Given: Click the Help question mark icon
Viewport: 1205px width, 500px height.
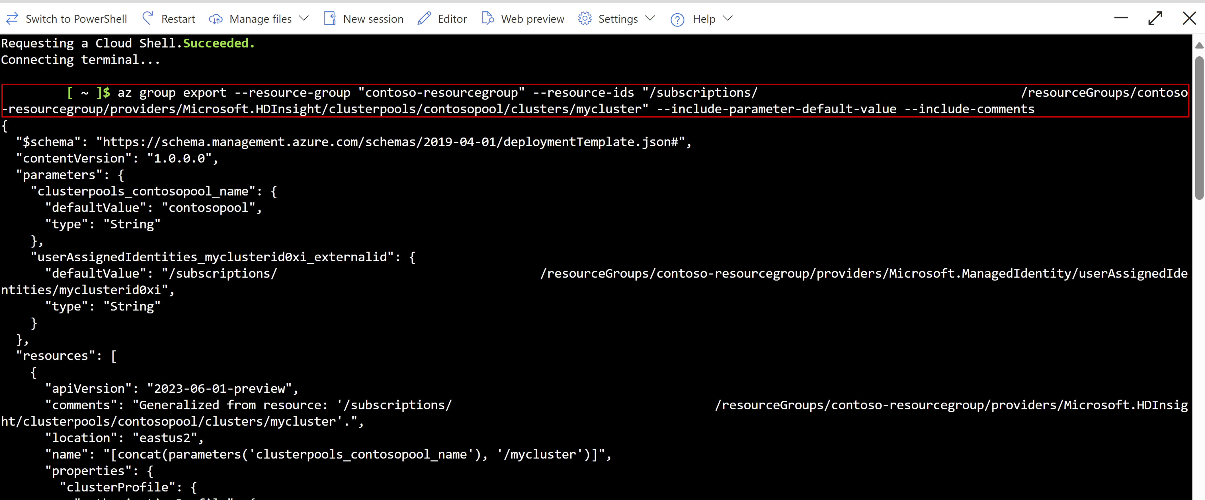Looking at the screenshot, I should [677, 19].
